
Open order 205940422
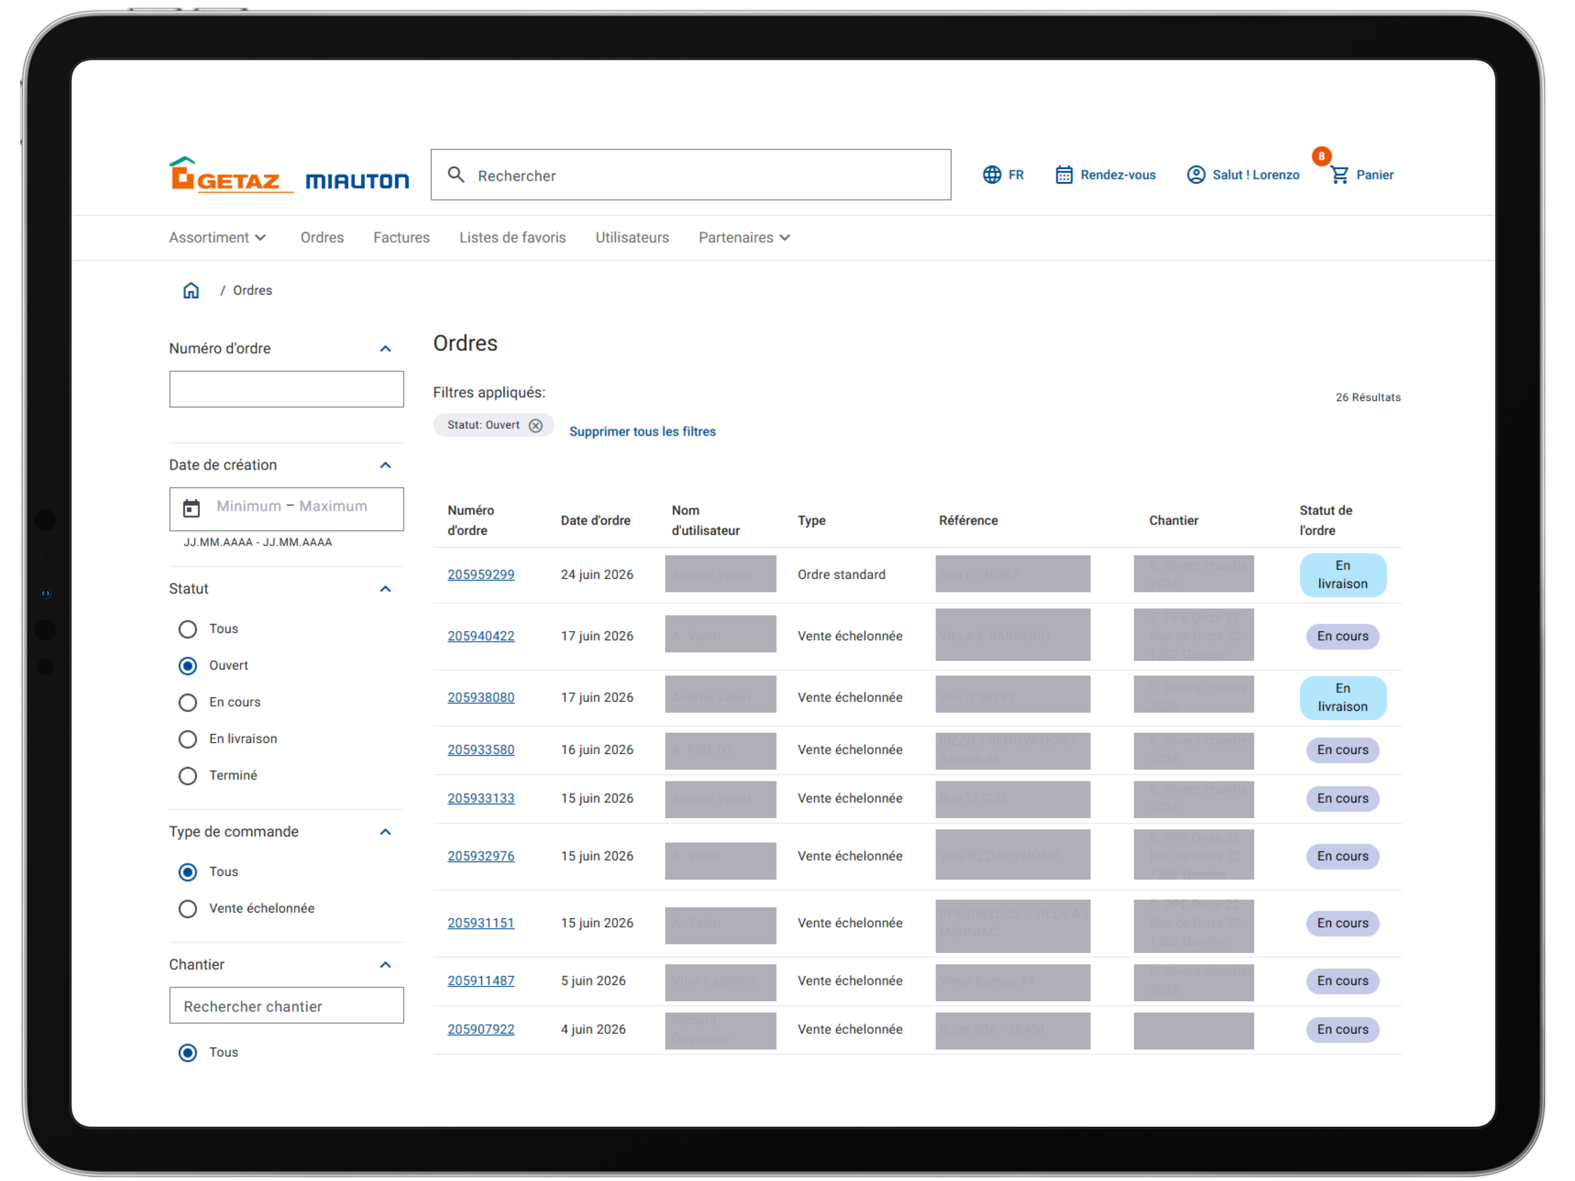(x=481, y=636)
